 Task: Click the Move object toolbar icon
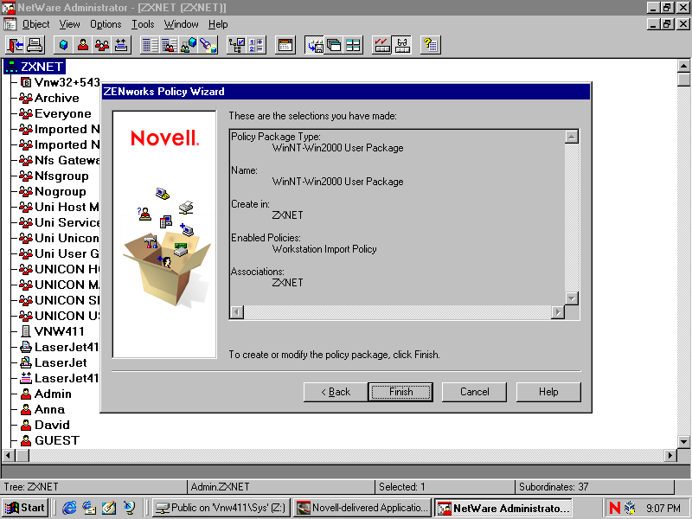tap(121, 45)
